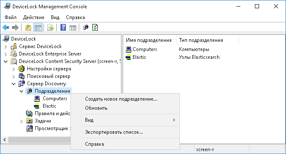Click the Up one level folder icon
This screenshot has height=154, width=286.
[28, 28]
